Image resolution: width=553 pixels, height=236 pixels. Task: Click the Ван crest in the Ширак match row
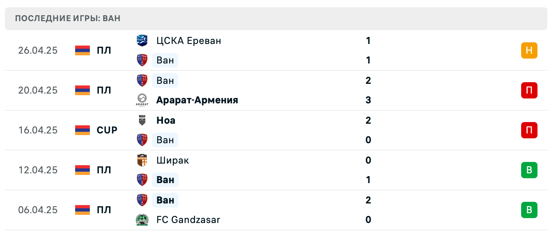[142, 180]
